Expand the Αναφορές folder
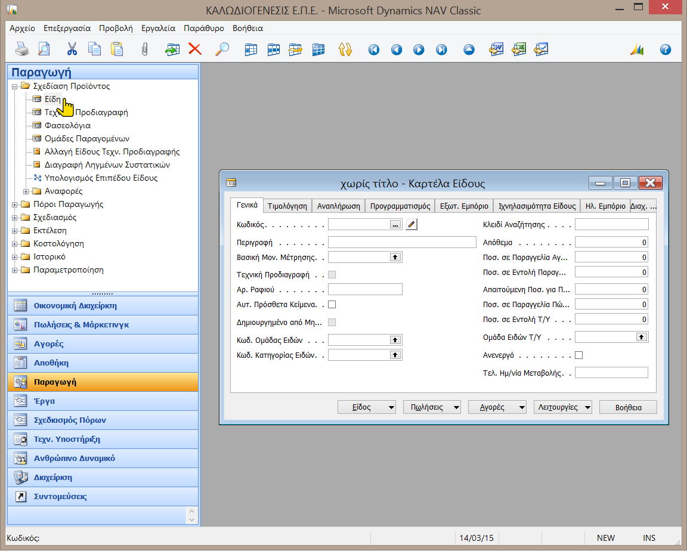This screenshot has width=687, height=551. 26,191
